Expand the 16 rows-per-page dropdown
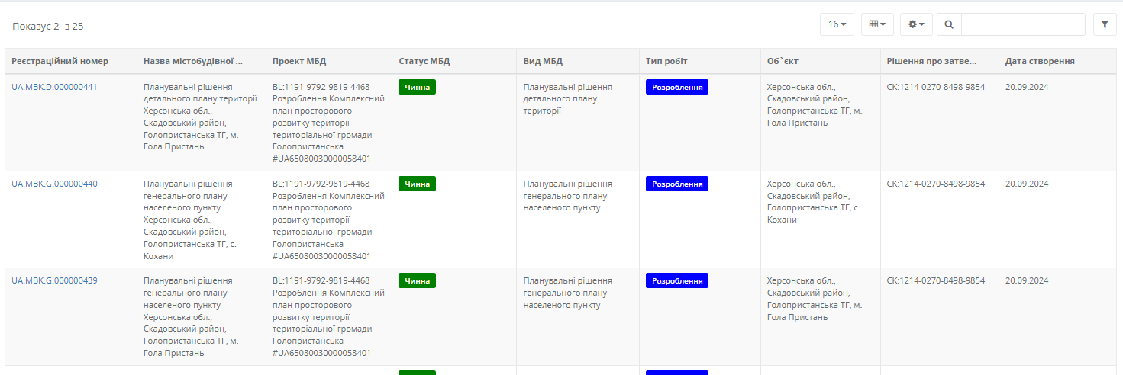Image resolution: width=1123 pixels, height=375 pixels. (837, 24)
